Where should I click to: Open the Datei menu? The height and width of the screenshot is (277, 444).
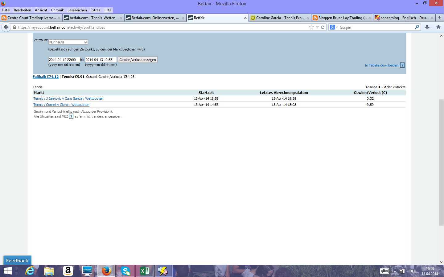pyautogui.click(x=6, y=10)
